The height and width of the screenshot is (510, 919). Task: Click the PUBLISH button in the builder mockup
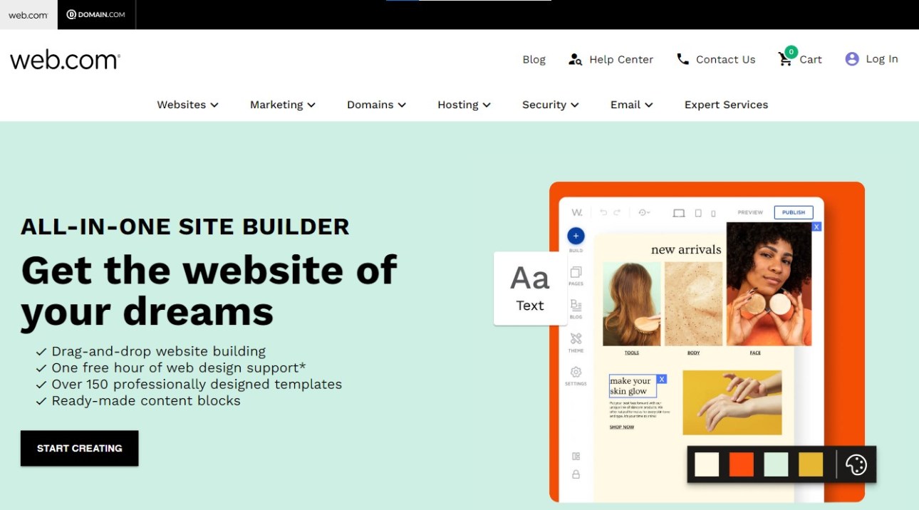click(x=794, y=212)
